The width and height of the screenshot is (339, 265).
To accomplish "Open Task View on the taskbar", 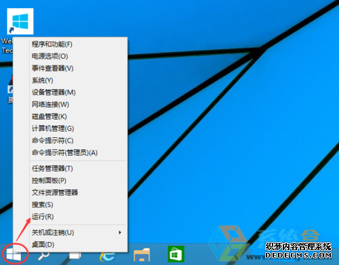I will pyautogui.click(x=75, y=256).
